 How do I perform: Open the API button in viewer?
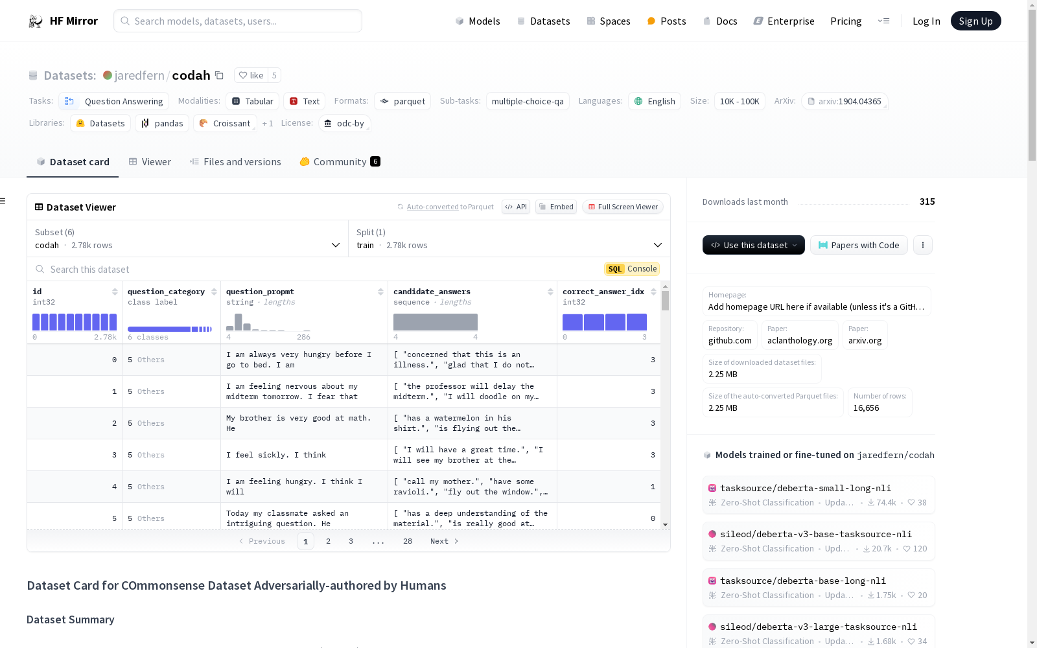(516, 207)
